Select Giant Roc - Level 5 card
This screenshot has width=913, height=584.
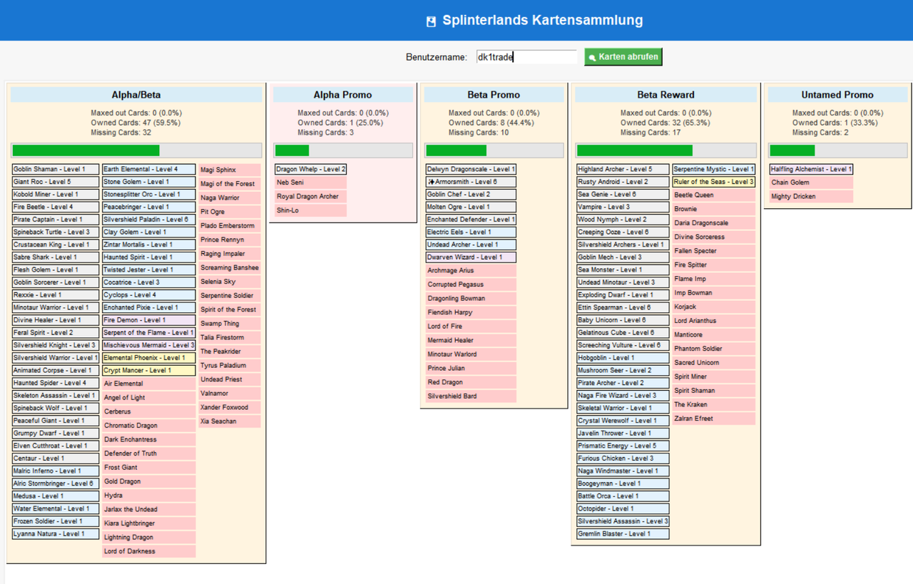pyautogui.click(x=56, y=182)
